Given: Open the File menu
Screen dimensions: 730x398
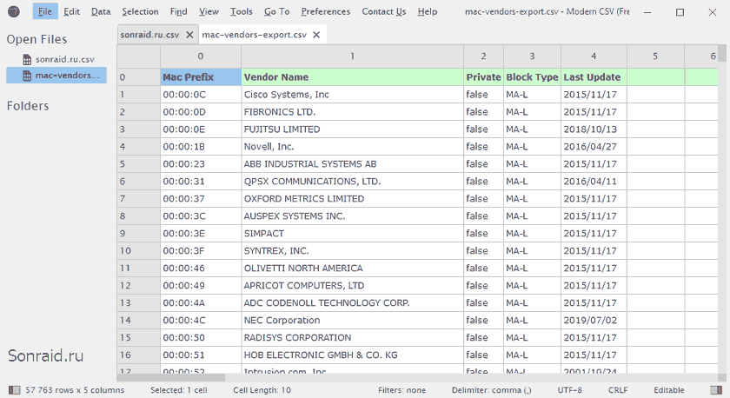Looking at the screenshot, I should click(x=45, y=11).
